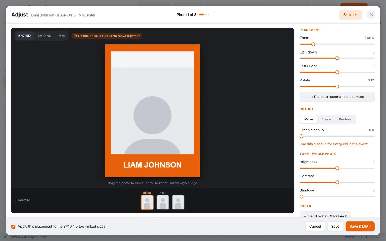Switch cutout mode to Erase
The height and width of the screenshot is (241, 386).
point(326,119)
